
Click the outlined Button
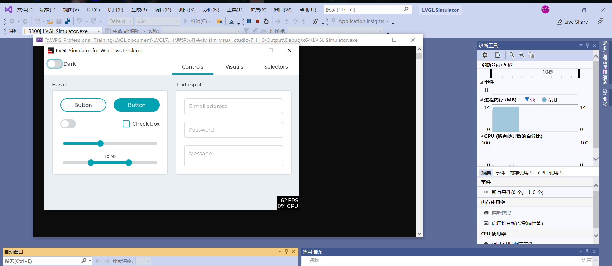tap(83, 105)
